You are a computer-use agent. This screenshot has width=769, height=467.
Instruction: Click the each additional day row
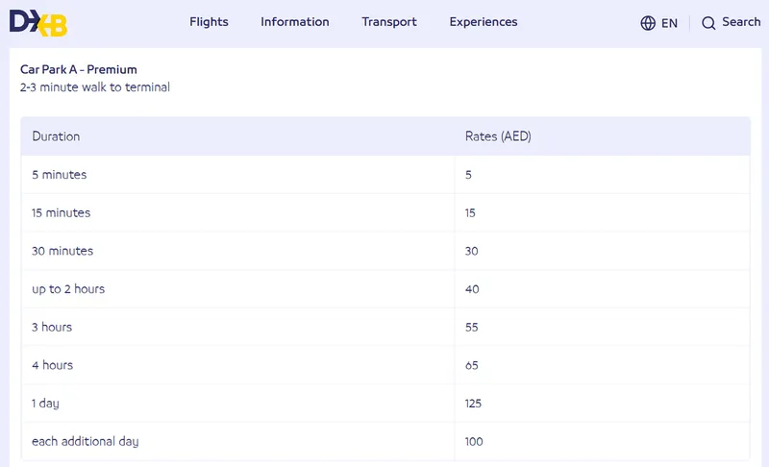click(385, 441)
